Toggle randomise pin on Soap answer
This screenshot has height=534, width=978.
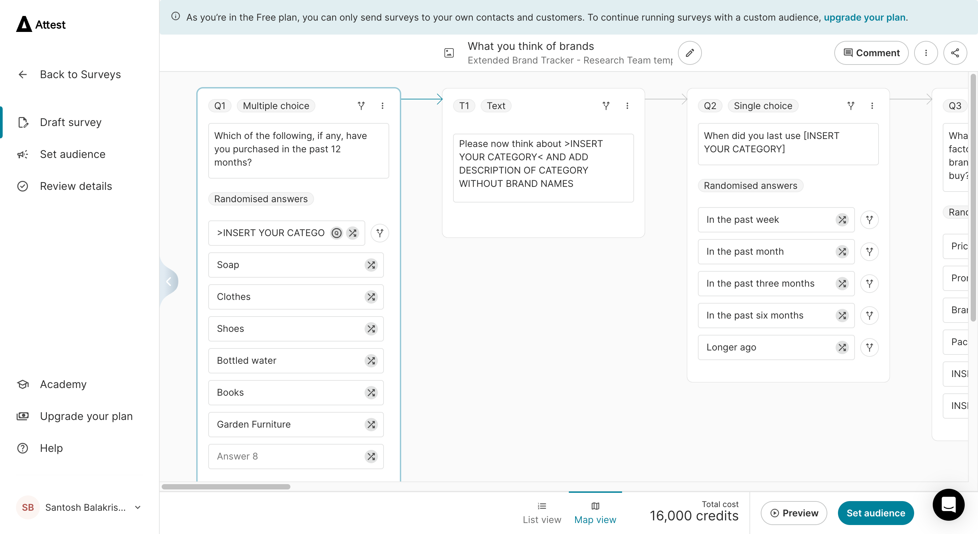tap(371, 265)
